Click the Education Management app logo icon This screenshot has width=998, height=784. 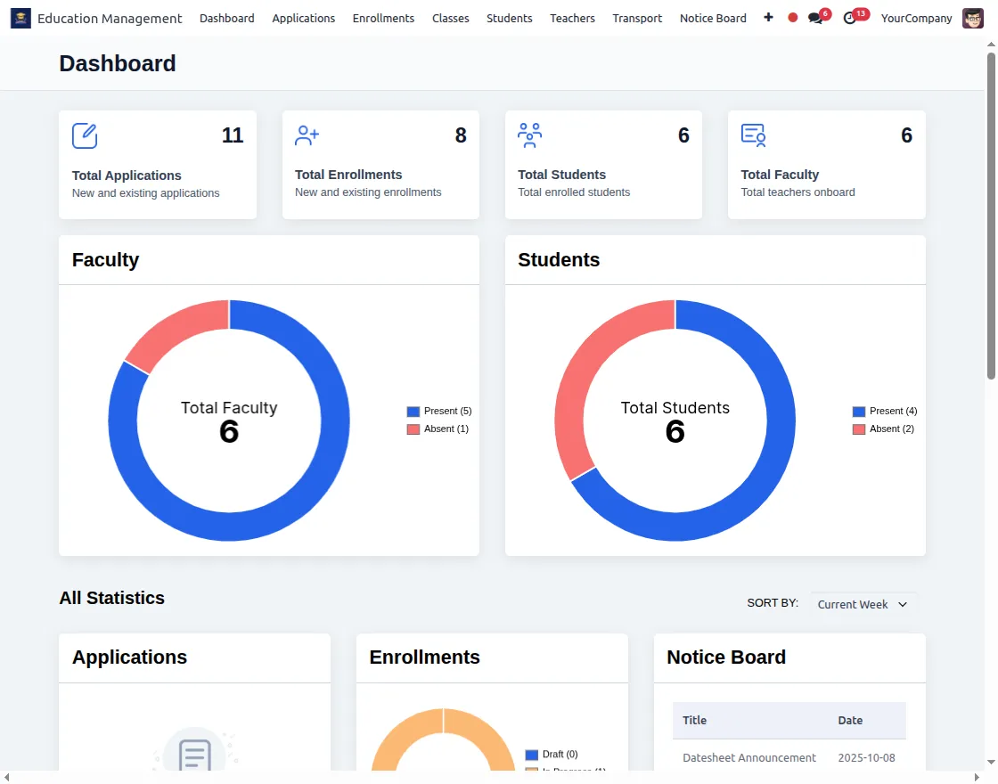(x=20, y=18)
